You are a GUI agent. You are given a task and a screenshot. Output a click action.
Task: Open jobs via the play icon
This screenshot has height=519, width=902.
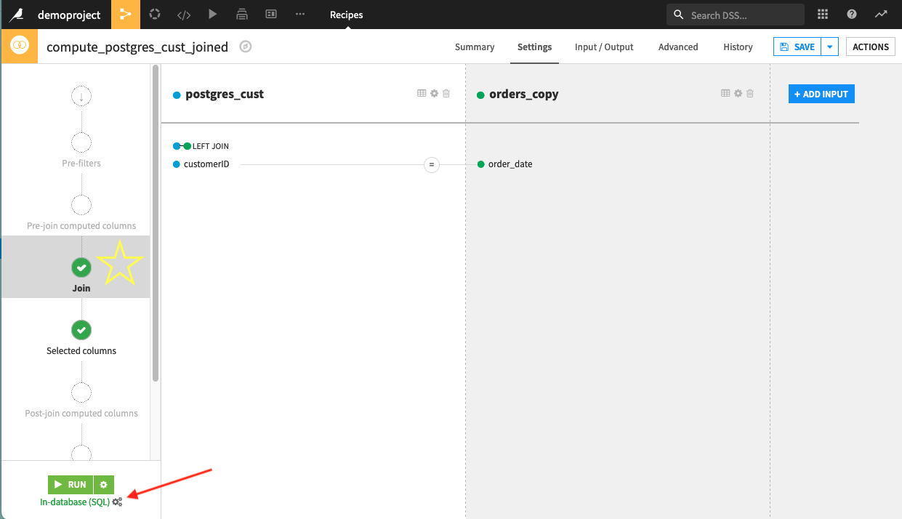[x=212, y=14]
